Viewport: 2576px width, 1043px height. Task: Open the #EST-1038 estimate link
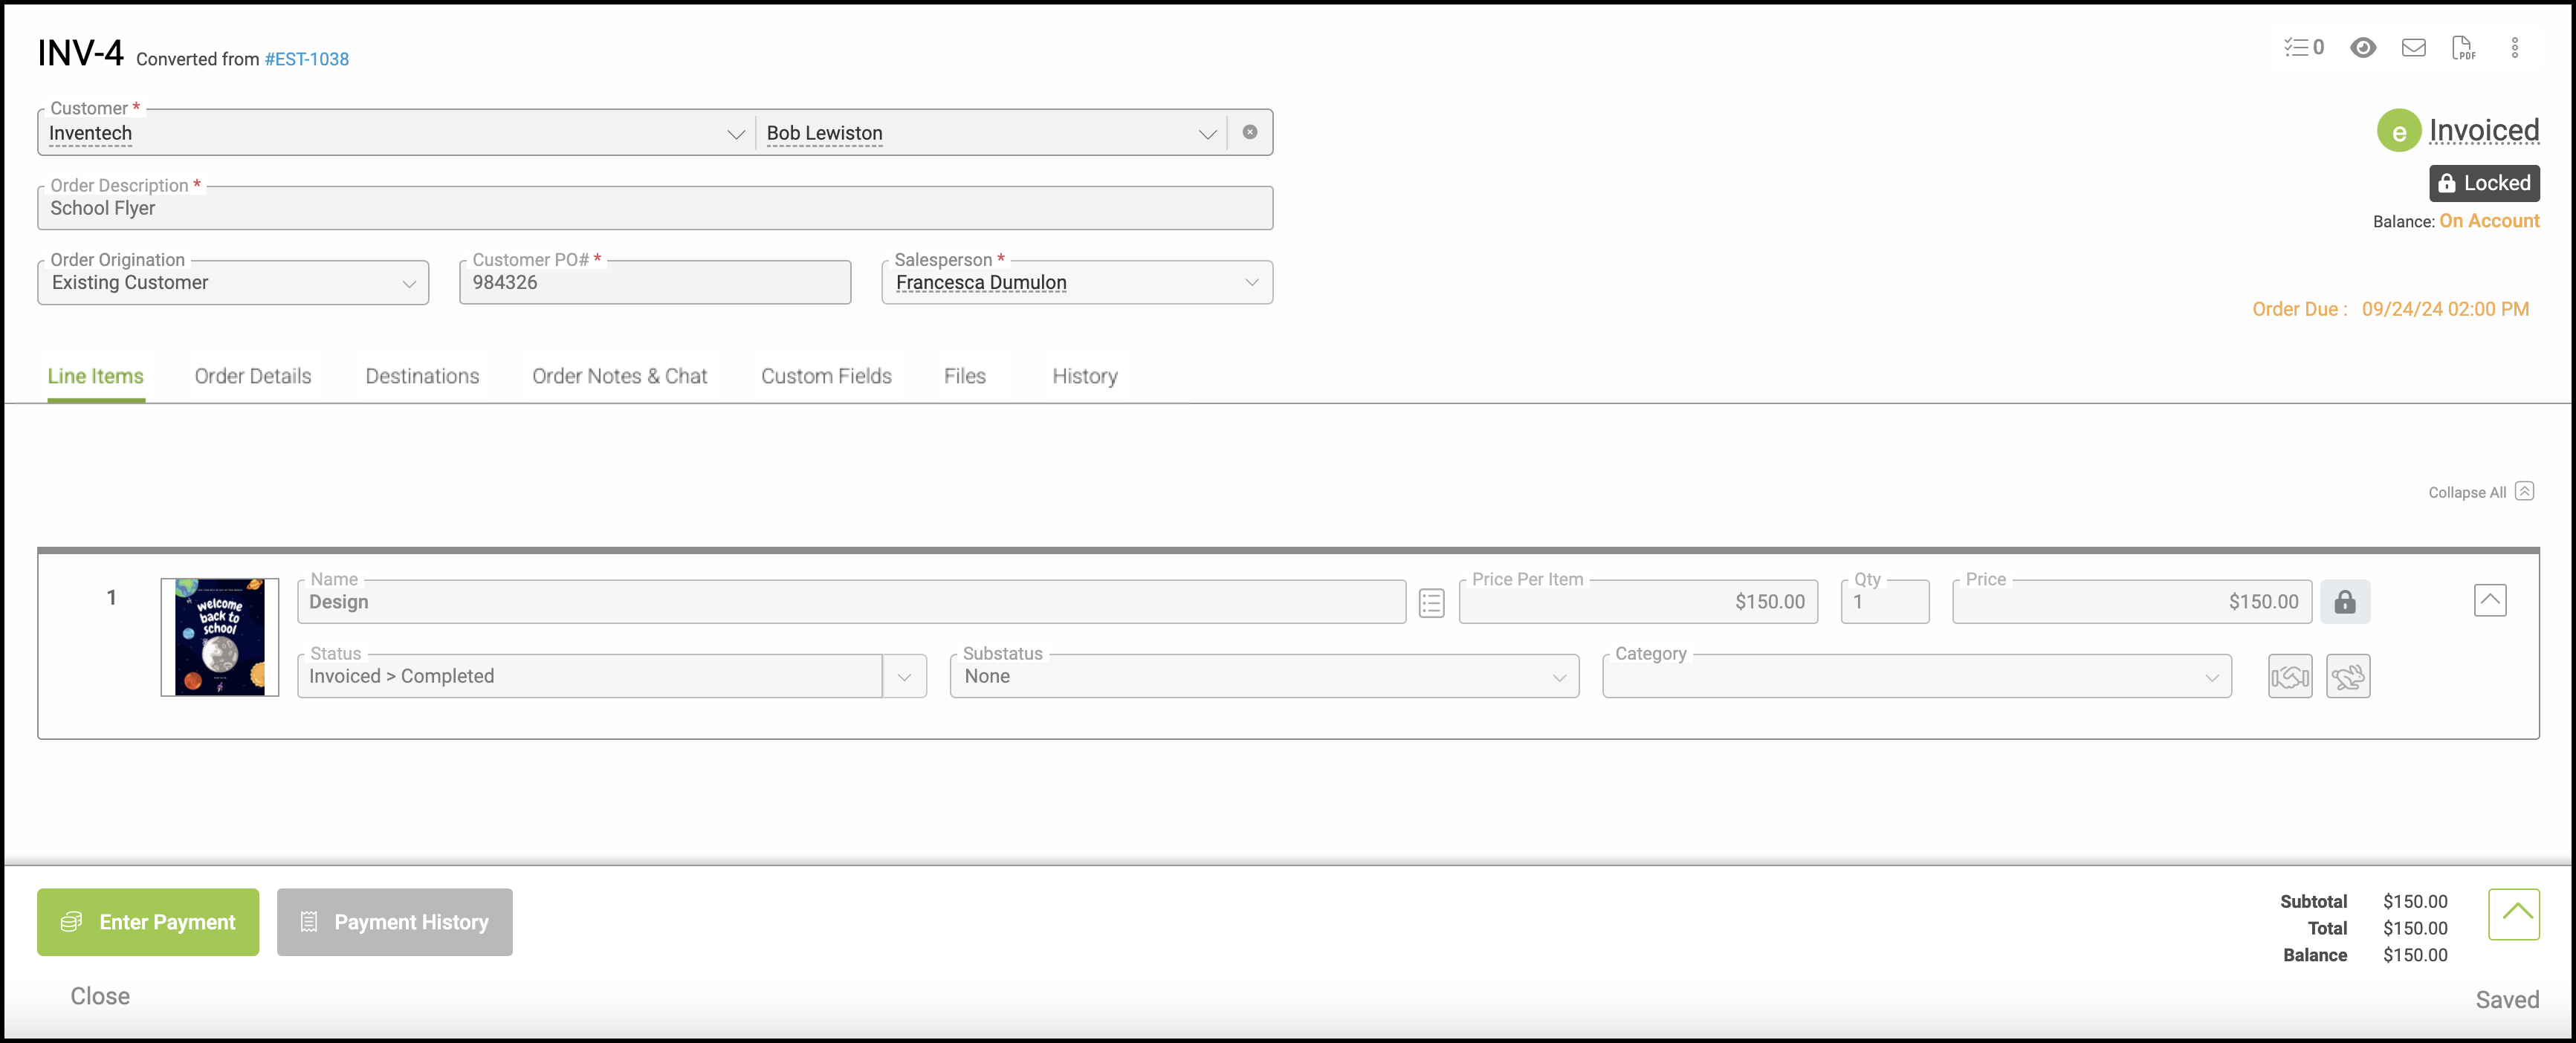[x=306, y=59]
